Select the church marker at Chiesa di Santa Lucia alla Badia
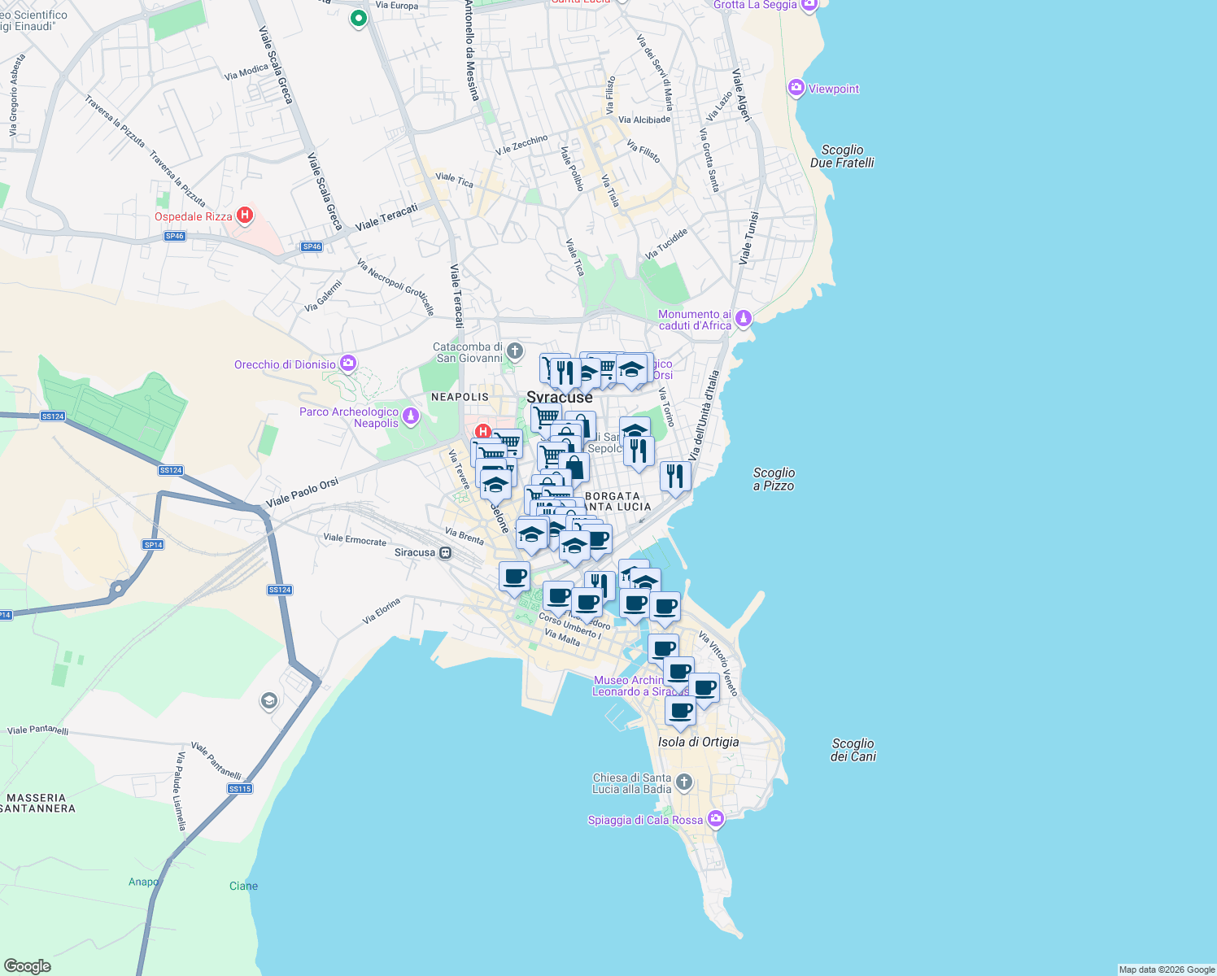1217x976 pixels. coord(682,782)
